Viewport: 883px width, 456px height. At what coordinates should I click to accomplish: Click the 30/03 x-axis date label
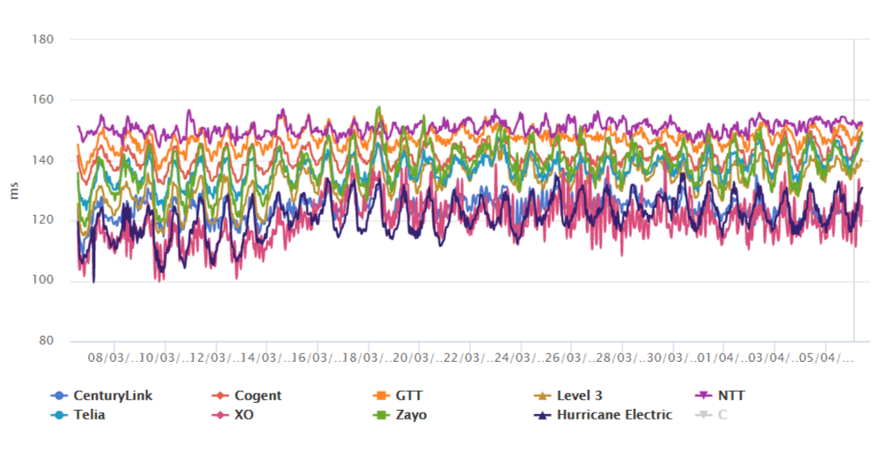pyautogui.click(x=671, y=358)
